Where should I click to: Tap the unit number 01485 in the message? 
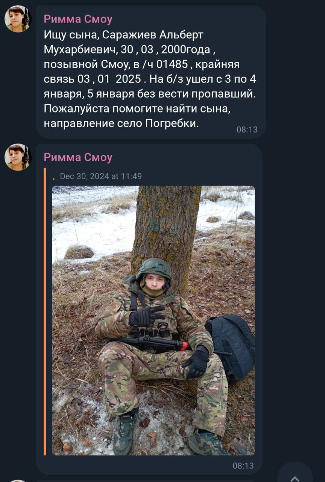pyautogui.click(x=172, y=64)
